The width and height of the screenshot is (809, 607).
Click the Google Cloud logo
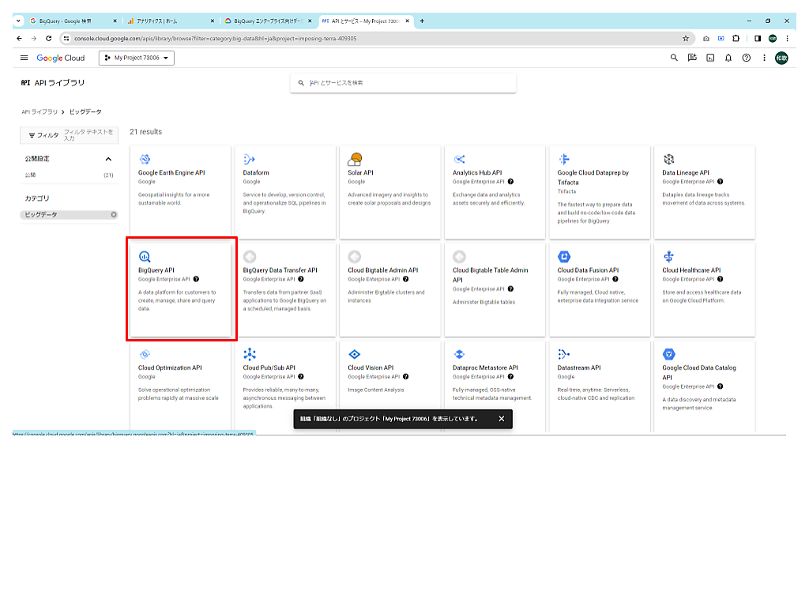coord(60,58)
